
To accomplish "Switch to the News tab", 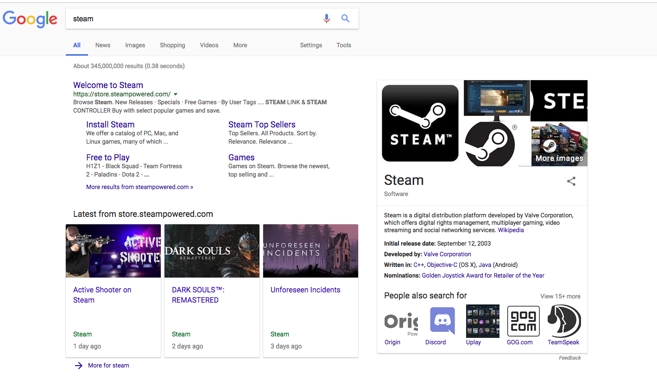I will pyautogui.click(x=103, y=45).
